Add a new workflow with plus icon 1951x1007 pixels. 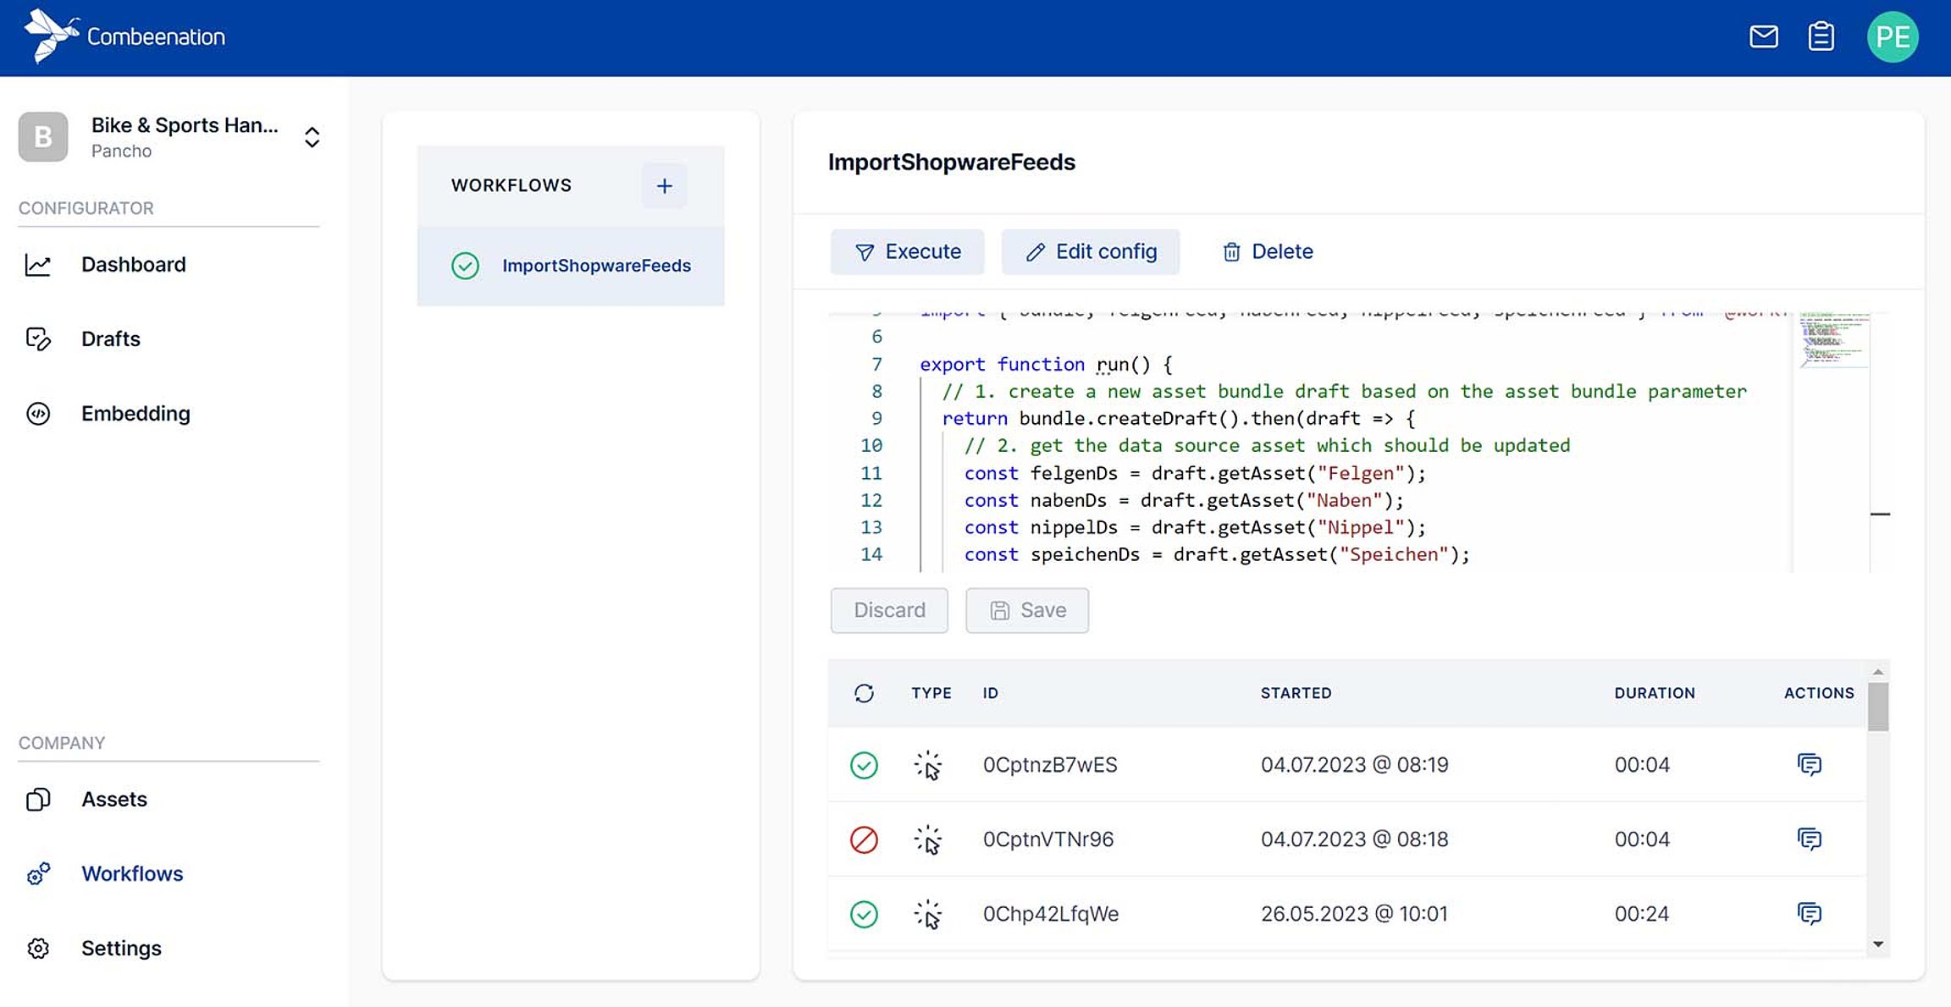(x=664, y=185)
